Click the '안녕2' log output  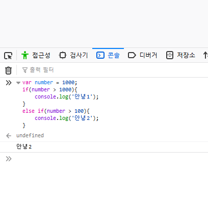tap(24, 146)
